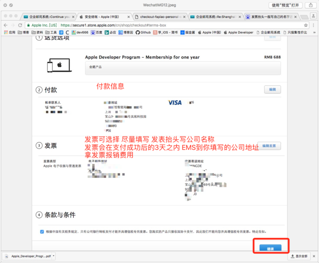Open the 博客园 bookmark

(x=125, y=32)
